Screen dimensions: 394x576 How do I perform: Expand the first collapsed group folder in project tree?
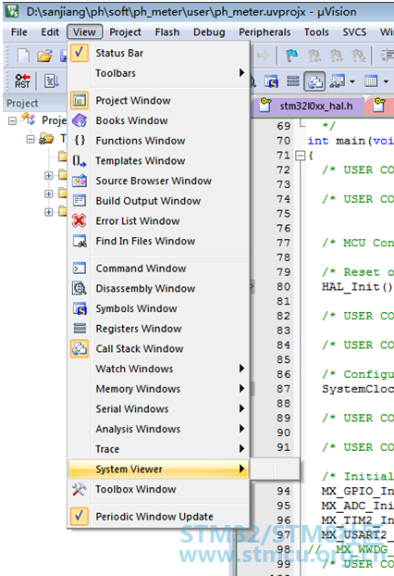[x=48, y=175]
